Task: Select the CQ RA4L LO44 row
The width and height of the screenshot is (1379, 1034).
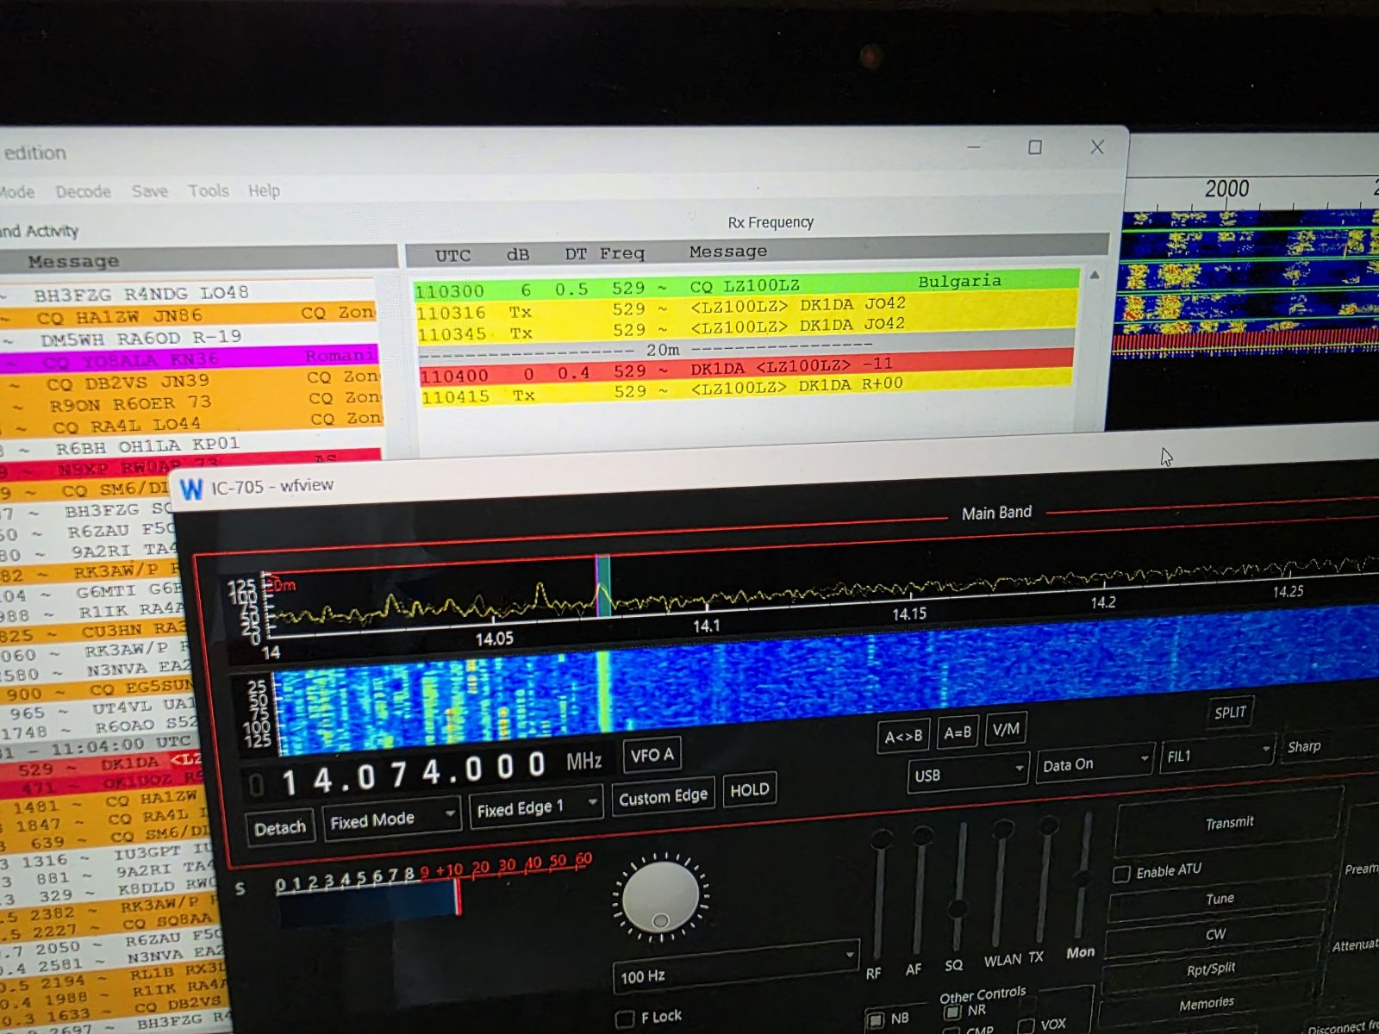Action: pyautogui.click(x=191, y=424)
